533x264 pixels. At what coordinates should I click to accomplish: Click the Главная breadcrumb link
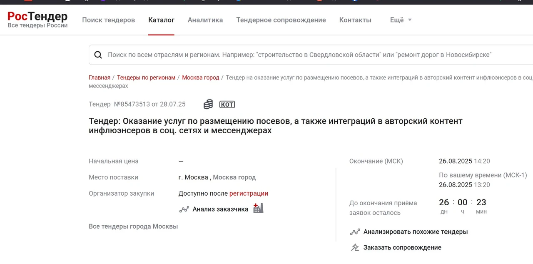pyautogui.click(x=100, y=77)
